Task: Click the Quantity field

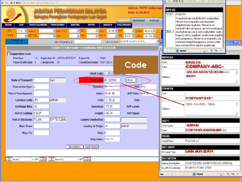Action: pos(112,87)
